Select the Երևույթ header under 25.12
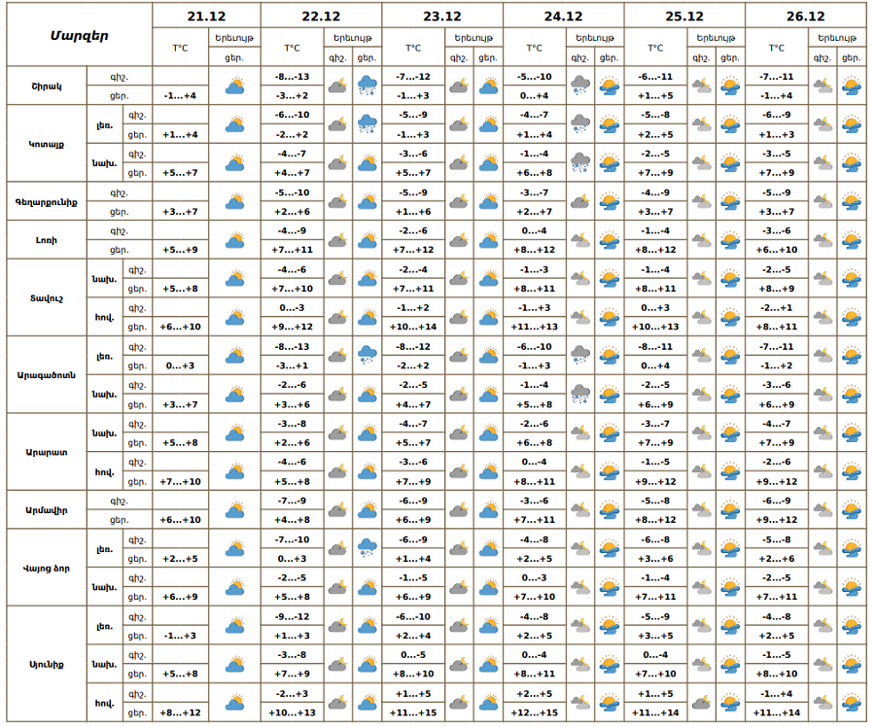875x727 pixels. (x=716, y=38)
